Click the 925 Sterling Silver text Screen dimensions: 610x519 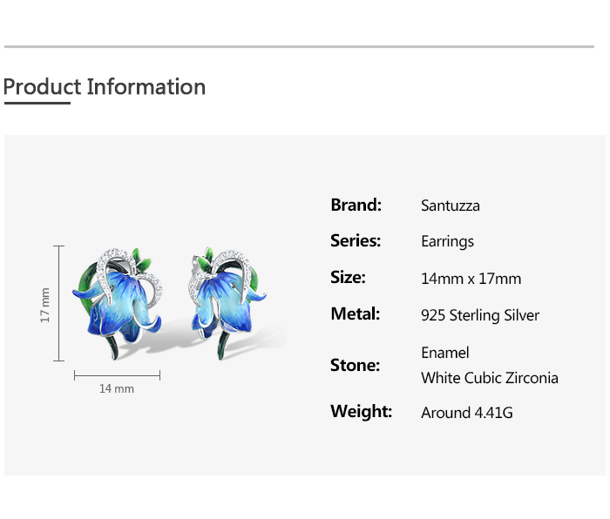click(x=480, y=315)
